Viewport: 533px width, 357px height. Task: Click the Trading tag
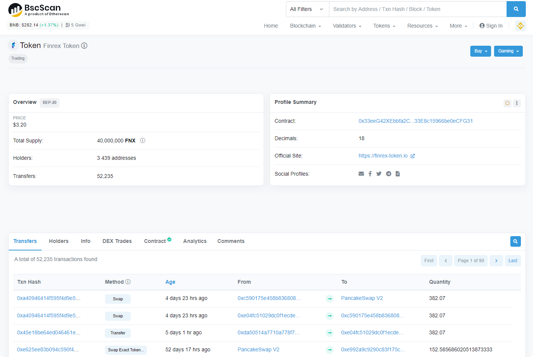point(18,59)
